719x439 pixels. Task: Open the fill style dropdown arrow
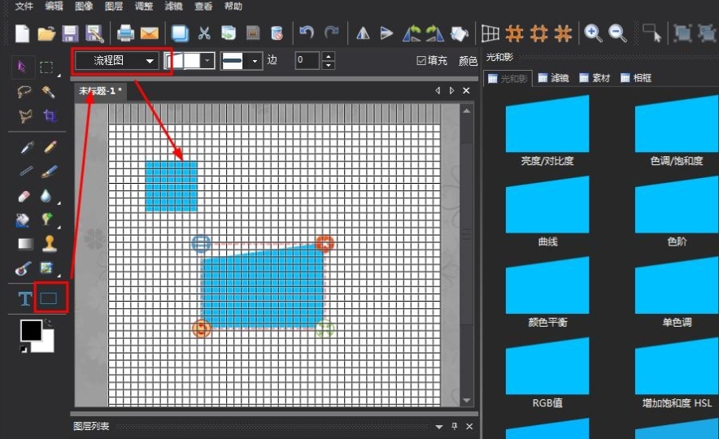tap(207, 60)
